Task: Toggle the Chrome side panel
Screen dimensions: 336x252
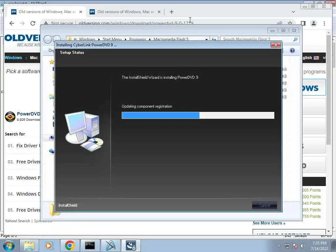Action: click(x=303, y=23)
